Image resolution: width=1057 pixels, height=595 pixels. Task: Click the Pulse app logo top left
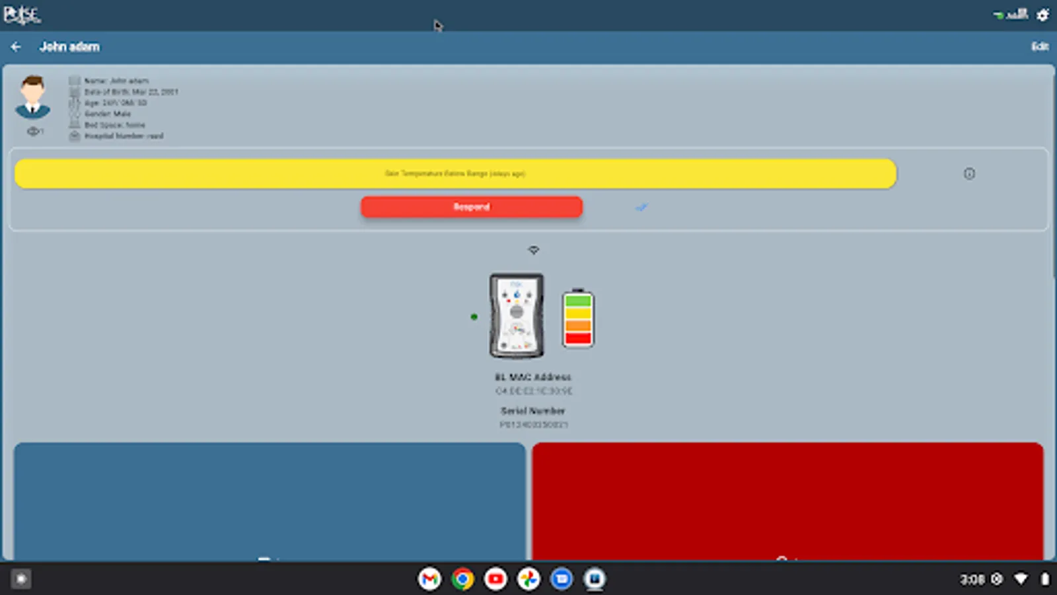pyautogui.click(x=23, y=14)
